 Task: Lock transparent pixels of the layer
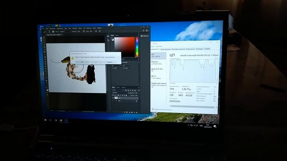[118, 95]
